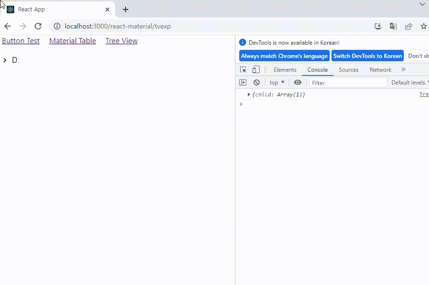
Task: Click the URL address bar text
Action: pos(117,26)
